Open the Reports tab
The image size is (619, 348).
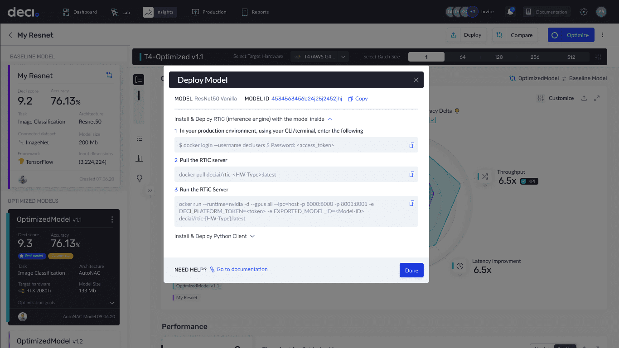pyautogui.click(x=255, y=12)
